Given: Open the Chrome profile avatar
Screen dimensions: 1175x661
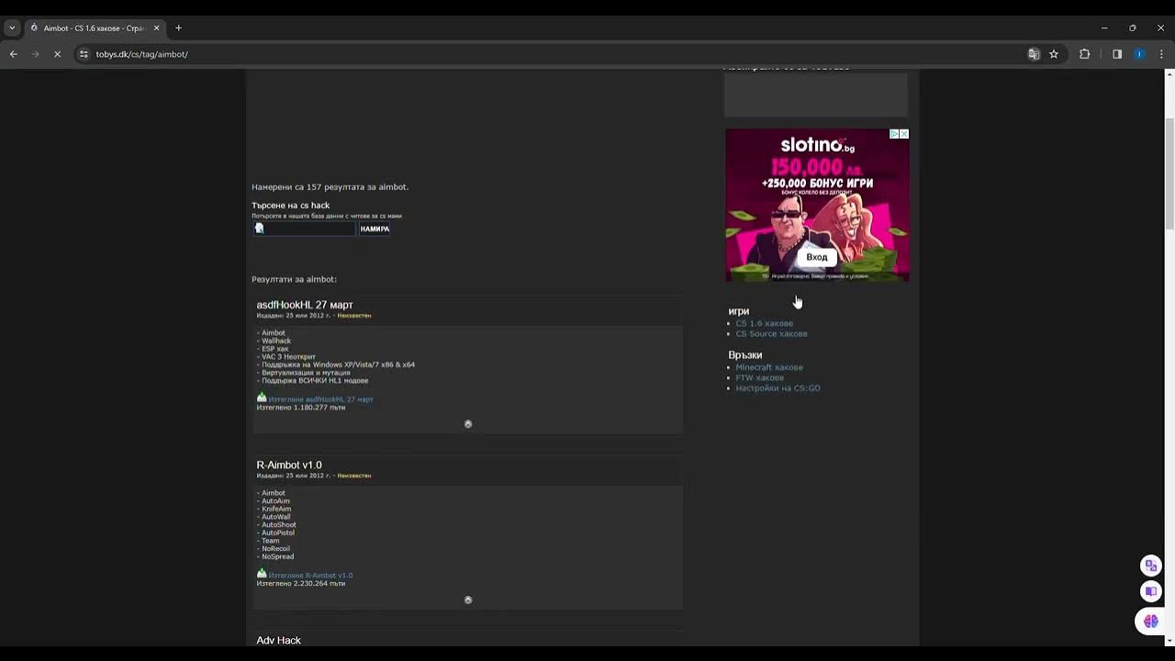Looking at the screenshot, I should tap(1139, 54).
